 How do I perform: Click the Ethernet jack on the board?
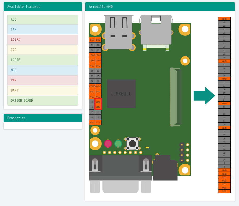(156, 30)
